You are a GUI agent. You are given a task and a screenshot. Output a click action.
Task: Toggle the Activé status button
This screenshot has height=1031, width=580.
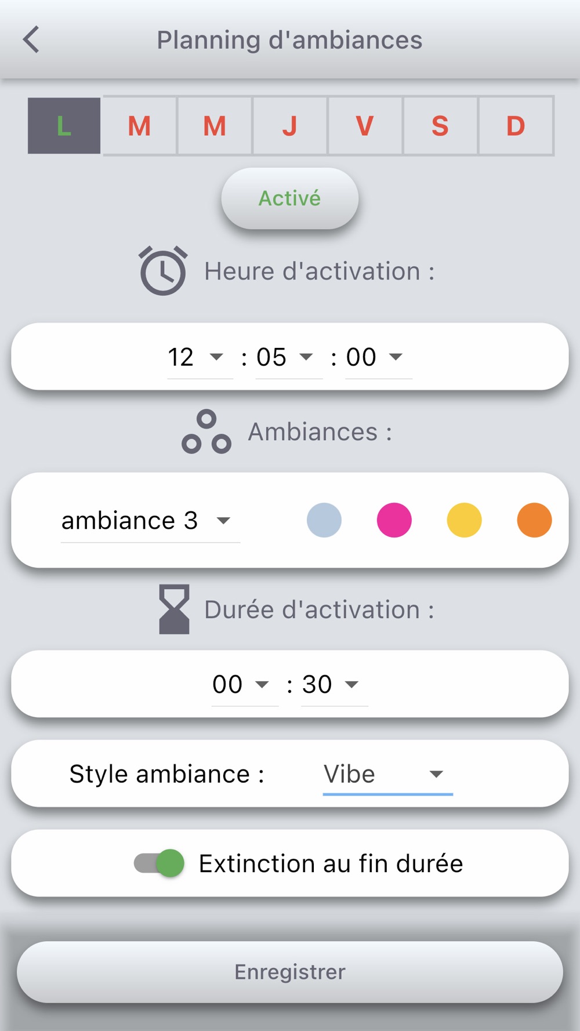(290, 198)
